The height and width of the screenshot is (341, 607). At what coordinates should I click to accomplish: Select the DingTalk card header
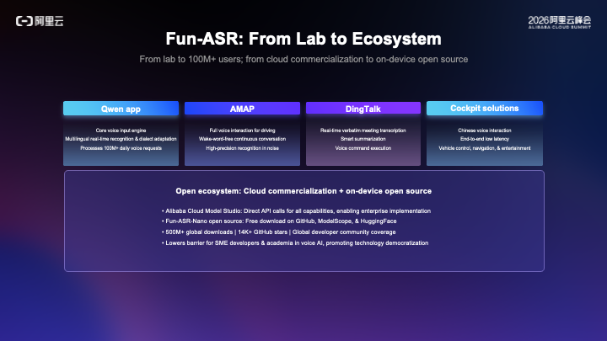(363, 109)
